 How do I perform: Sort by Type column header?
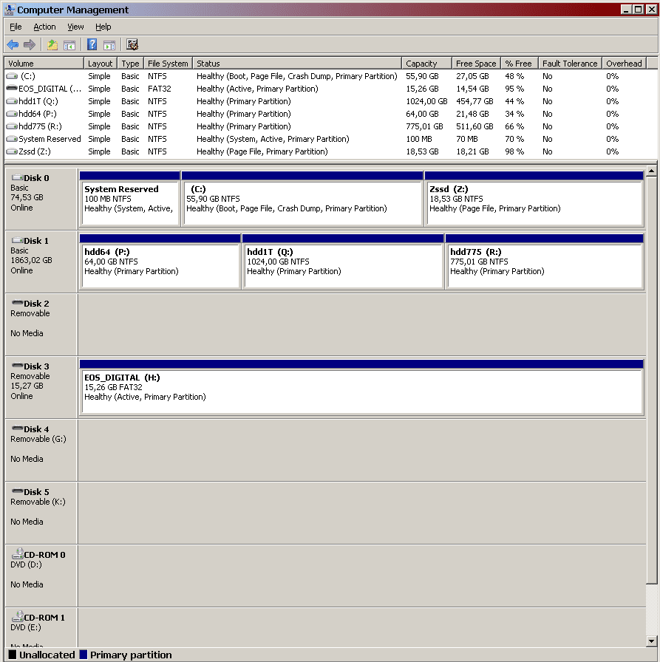tap(131, 64)
